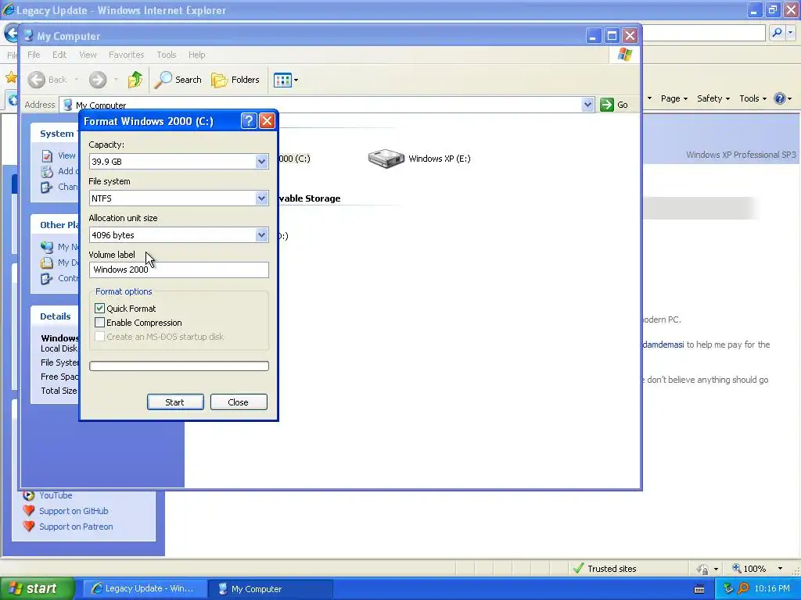Screen dimensions: 801x600
Task: Click Internet Explorer help icon
Action: (x=780, y=98)
